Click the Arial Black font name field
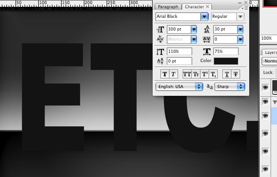This screenshot has height=177, width=277. pyautogui.click(x=178, y=16)
